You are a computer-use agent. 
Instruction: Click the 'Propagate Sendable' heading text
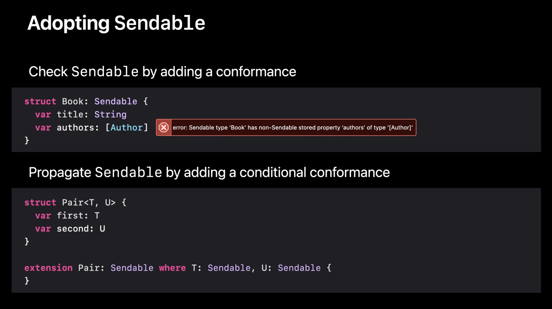click(209, 172)
